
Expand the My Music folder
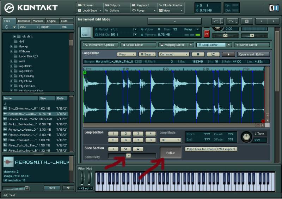pos(12,81)
